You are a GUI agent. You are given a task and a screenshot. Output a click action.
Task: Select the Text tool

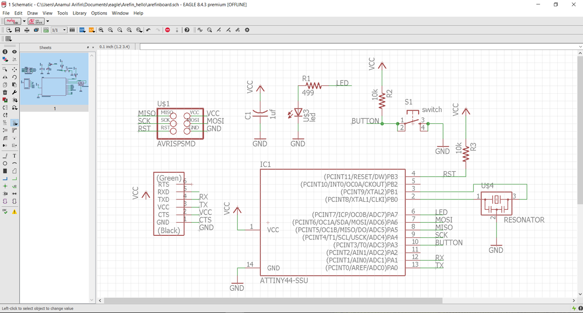15,156
